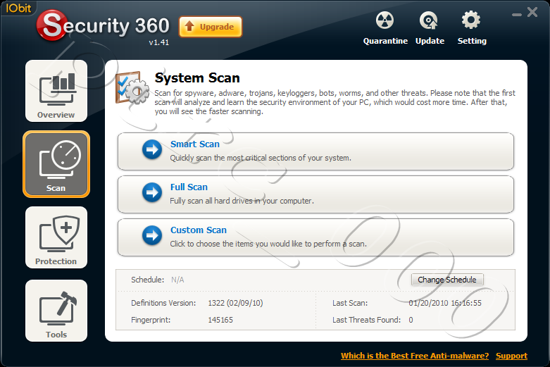Click the Security 360 red S logo
This screenshot has width=550, height=367.
click(x=52, y=25)
